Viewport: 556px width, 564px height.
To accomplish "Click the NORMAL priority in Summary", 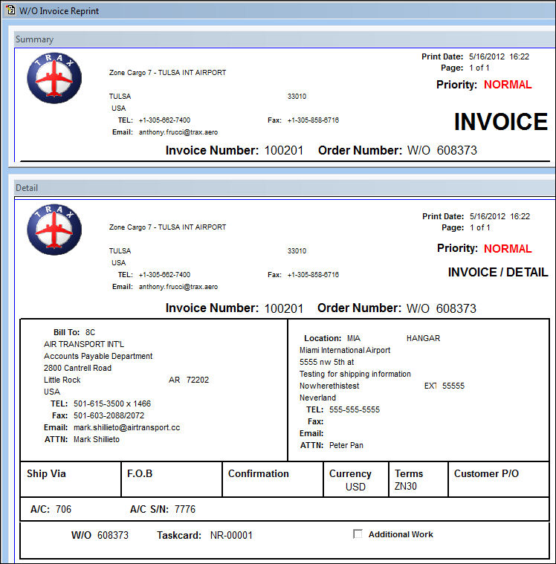I will coord(508,85).
